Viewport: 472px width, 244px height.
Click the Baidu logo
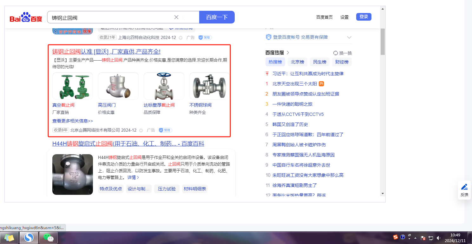pyautogui.click(x=26, y=17)
